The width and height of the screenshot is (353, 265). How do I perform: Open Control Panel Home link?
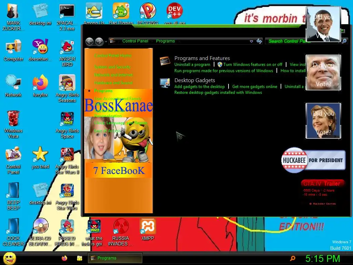tap(113, 56)
